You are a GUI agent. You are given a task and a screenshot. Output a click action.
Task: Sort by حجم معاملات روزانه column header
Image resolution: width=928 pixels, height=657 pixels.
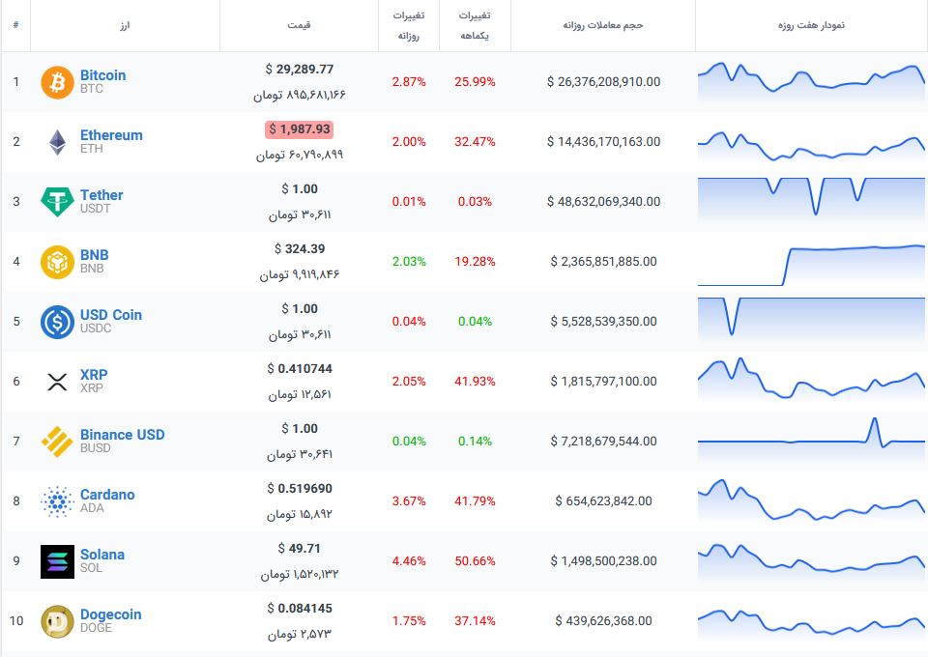tap(602, 25)
